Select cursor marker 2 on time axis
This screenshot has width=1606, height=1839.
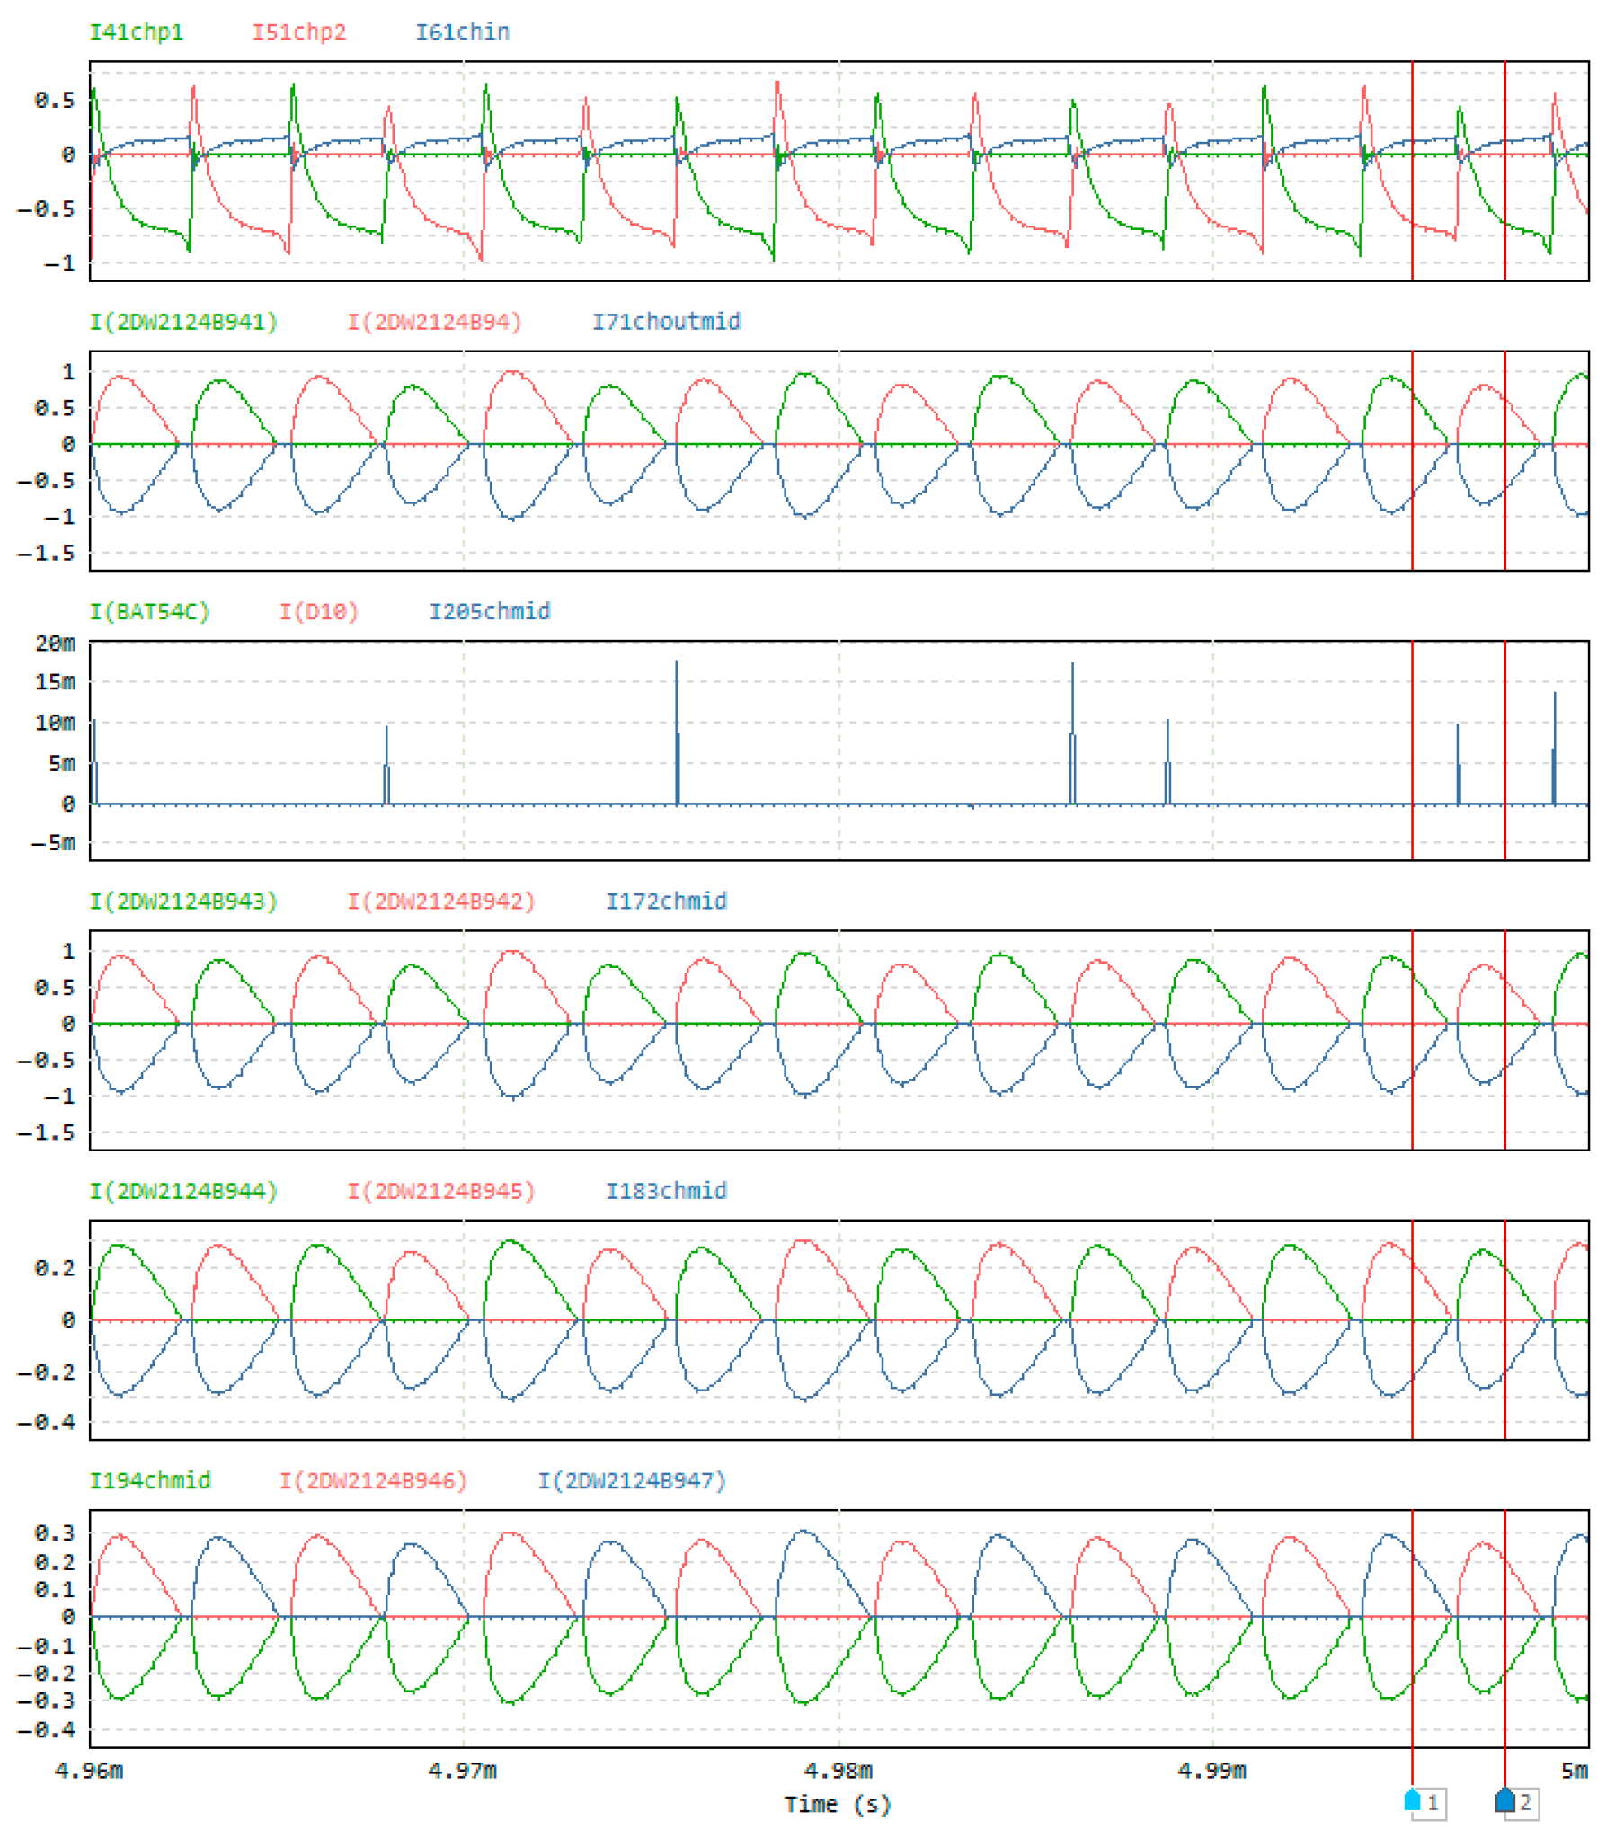1515,1801
